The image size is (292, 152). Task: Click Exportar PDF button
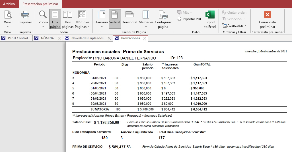(189, 19)
